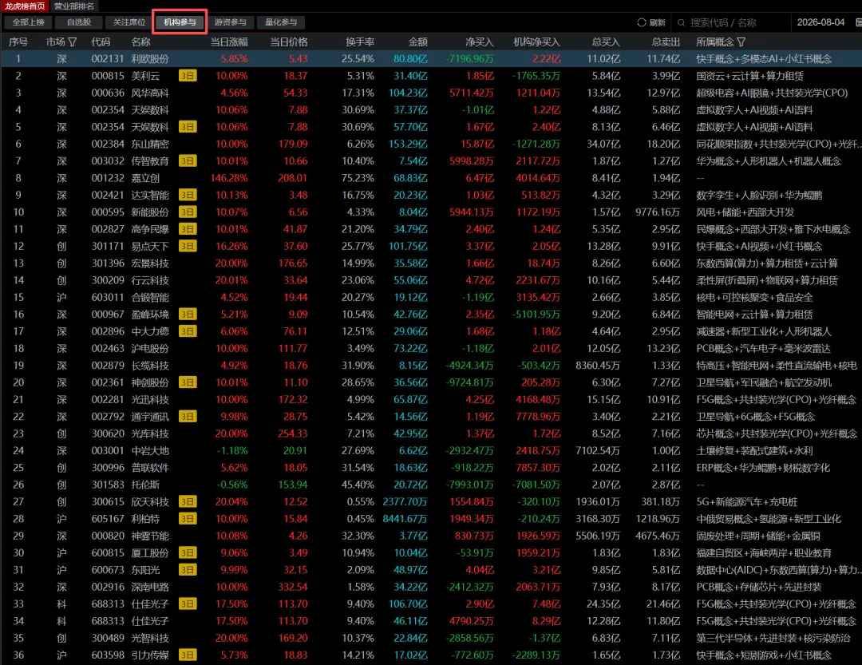Open the 市场 column filter funnel

[x=73, y=42]
